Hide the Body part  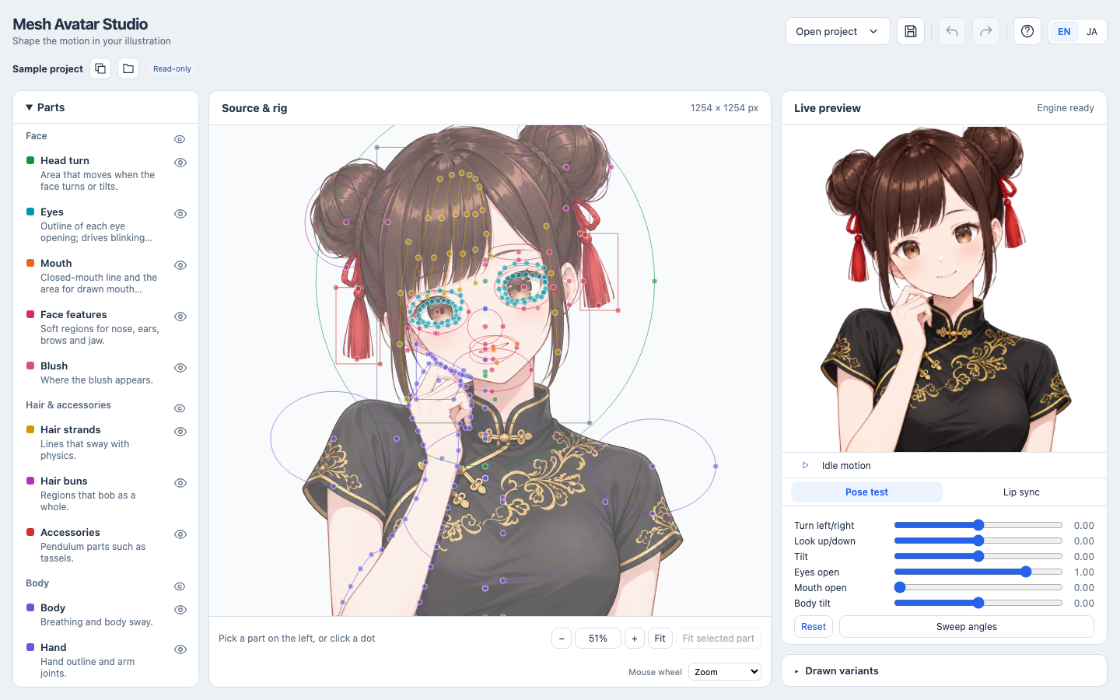click(180, 610)
